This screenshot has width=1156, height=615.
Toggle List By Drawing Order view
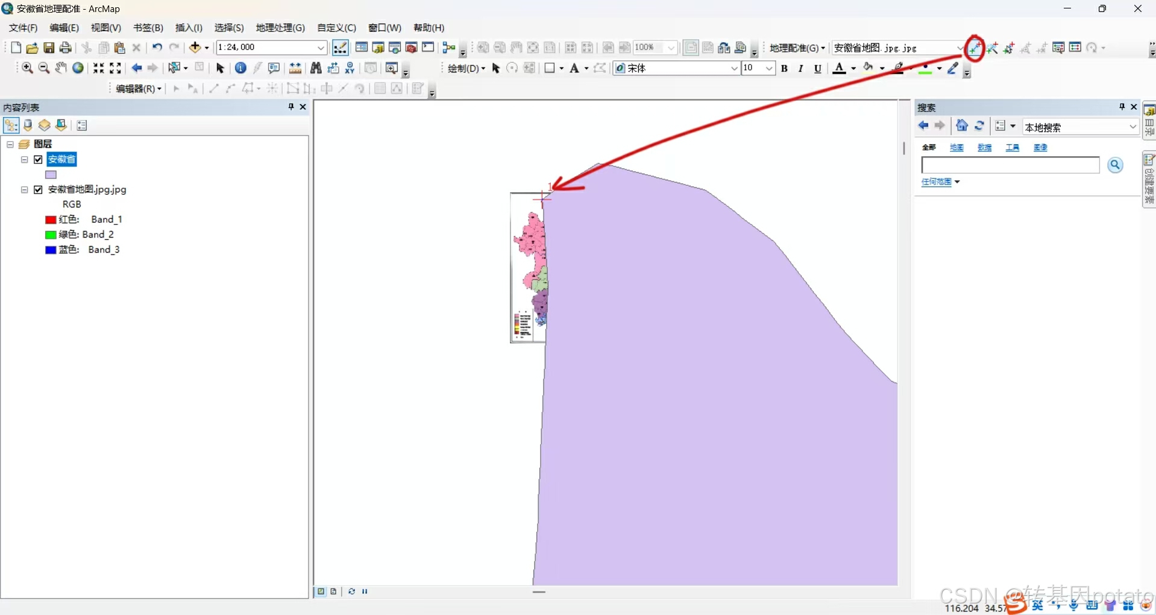click(11, 125)
